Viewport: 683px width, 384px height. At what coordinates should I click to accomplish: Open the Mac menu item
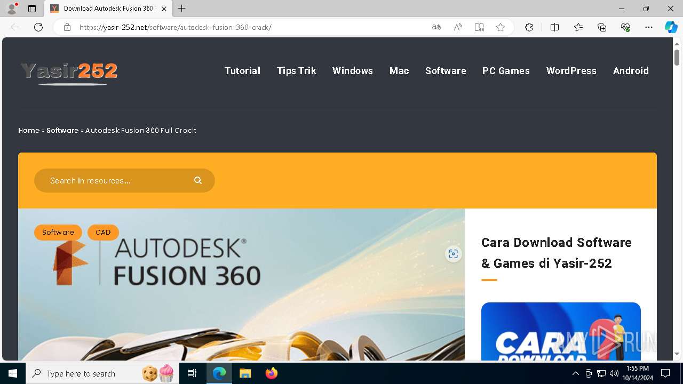point(399,71)
